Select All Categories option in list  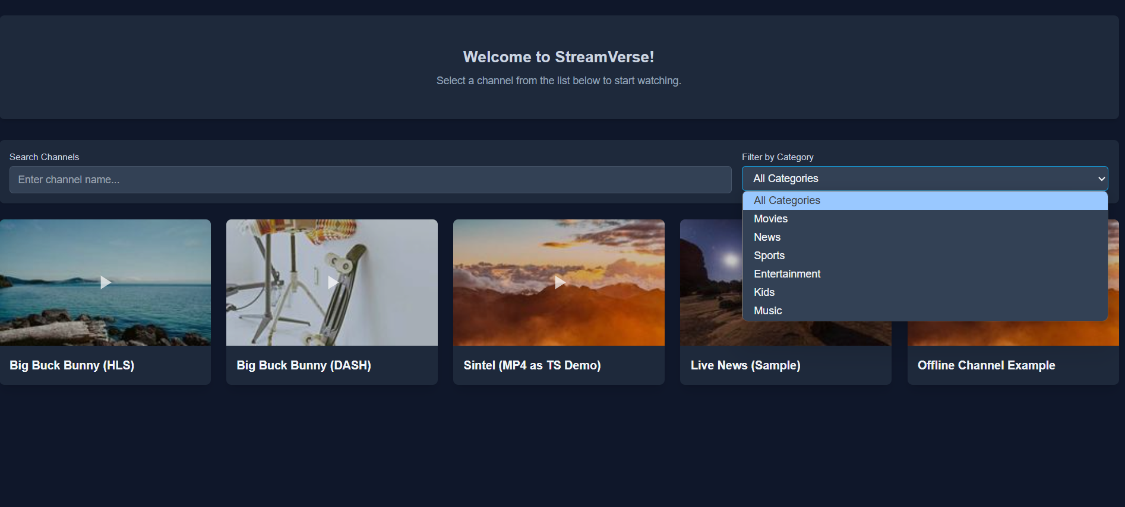pos(786,200)
